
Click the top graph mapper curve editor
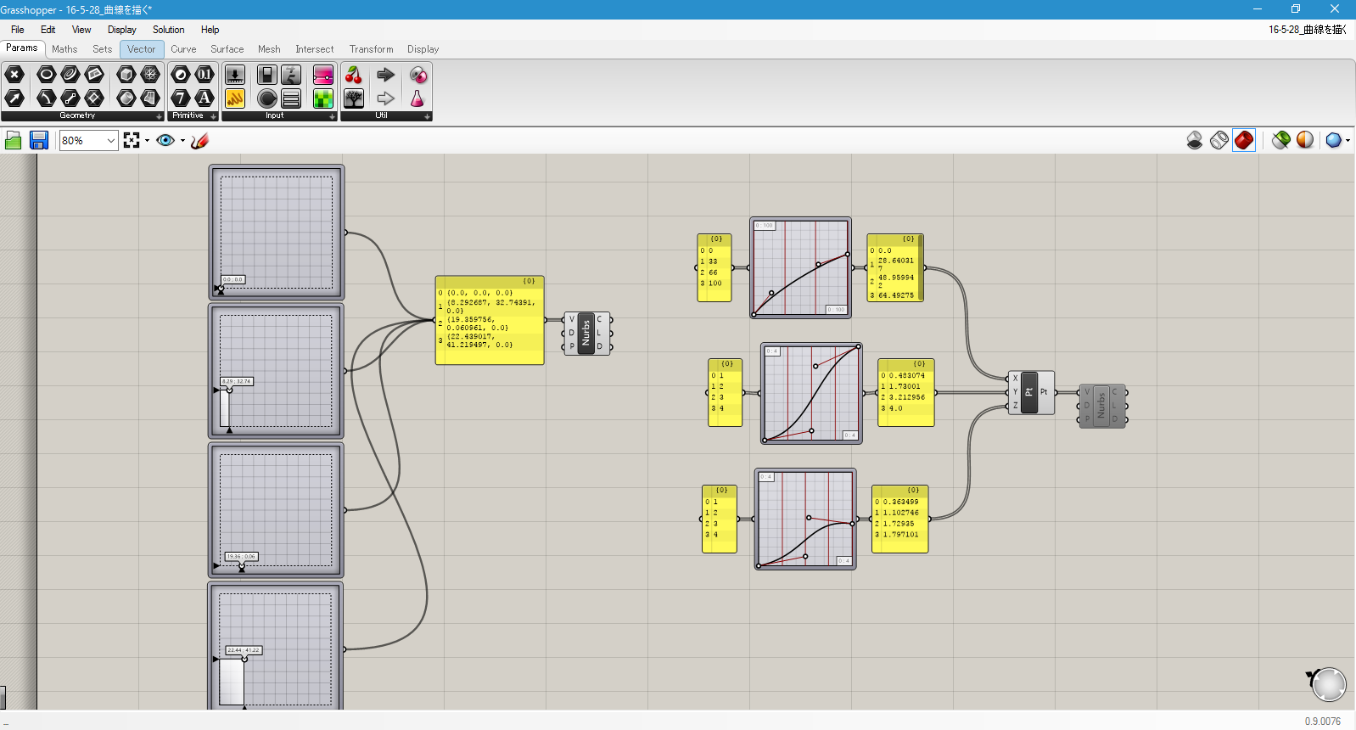tap(800, 267)
